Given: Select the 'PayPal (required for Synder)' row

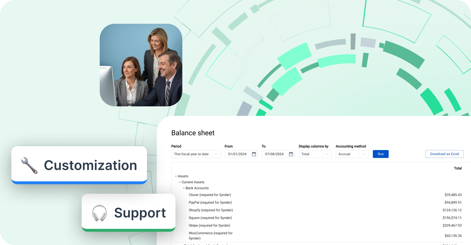Looking at the screenshot, I should [318, 203].
